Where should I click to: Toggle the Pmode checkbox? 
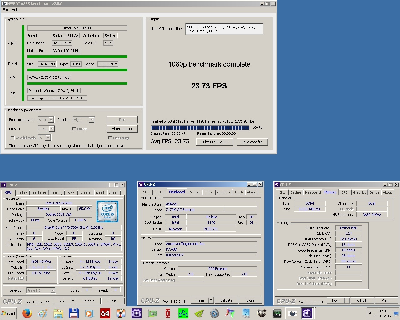pos(74,129)
